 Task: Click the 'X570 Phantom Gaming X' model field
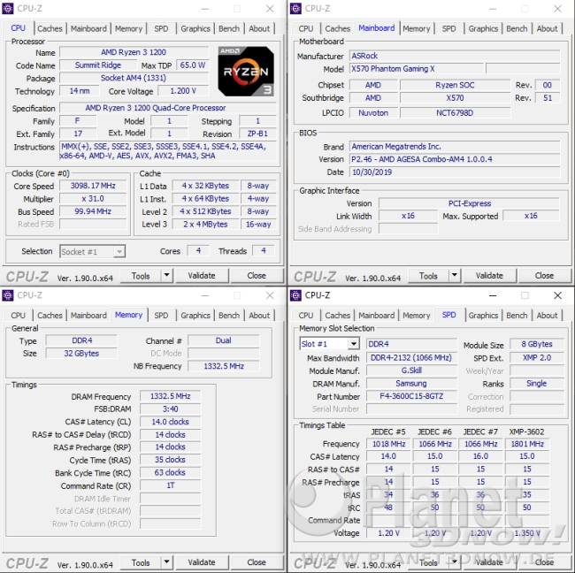(x=416, y=69)
